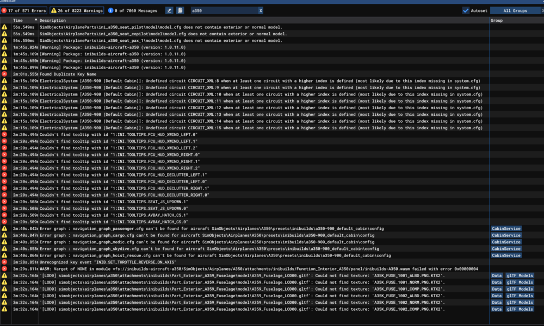The height and width of the screenshot is (326, 544).
Task: Click the copy to clipboard icon
Action: point(180,10)
